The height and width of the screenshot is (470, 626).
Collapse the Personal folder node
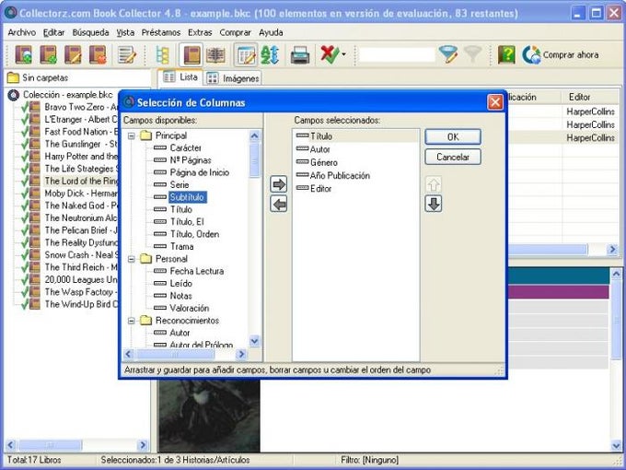(x=132, y=259)
